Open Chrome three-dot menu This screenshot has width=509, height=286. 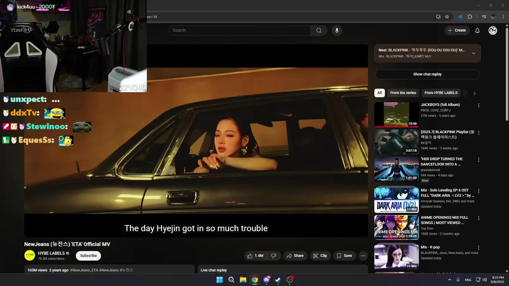click(x=503, y=17)
